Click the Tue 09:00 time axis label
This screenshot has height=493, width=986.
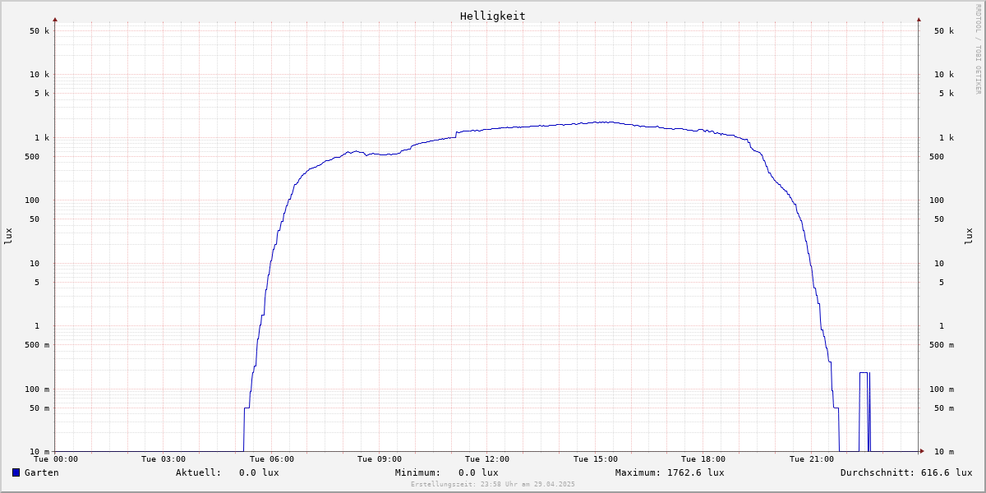(x=380, y=459)
